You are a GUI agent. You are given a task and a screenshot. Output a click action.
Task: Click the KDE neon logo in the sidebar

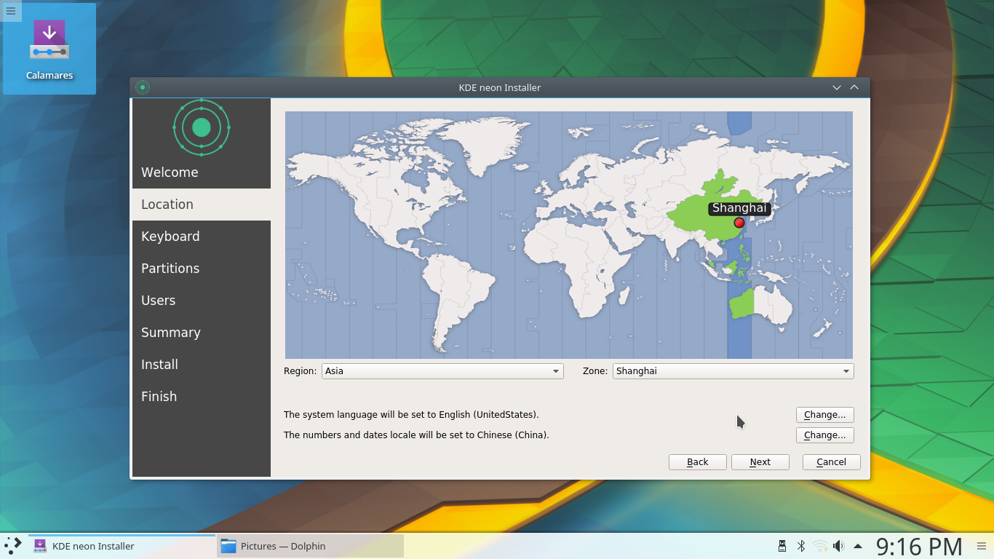(x=202, y=127)
